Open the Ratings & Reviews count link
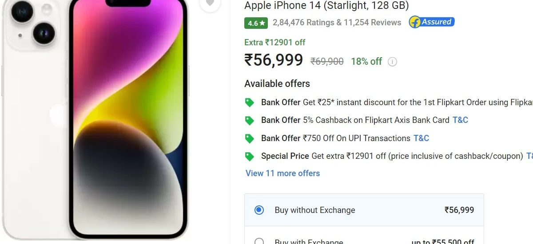This screenshot has width=533, height=244. pos(337,23)
